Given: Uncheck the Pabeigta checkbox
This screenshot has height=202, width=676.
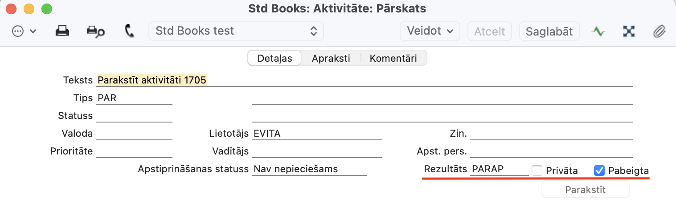Looking at the screenshot, I should pyautogui.click(x=599, y=170).
